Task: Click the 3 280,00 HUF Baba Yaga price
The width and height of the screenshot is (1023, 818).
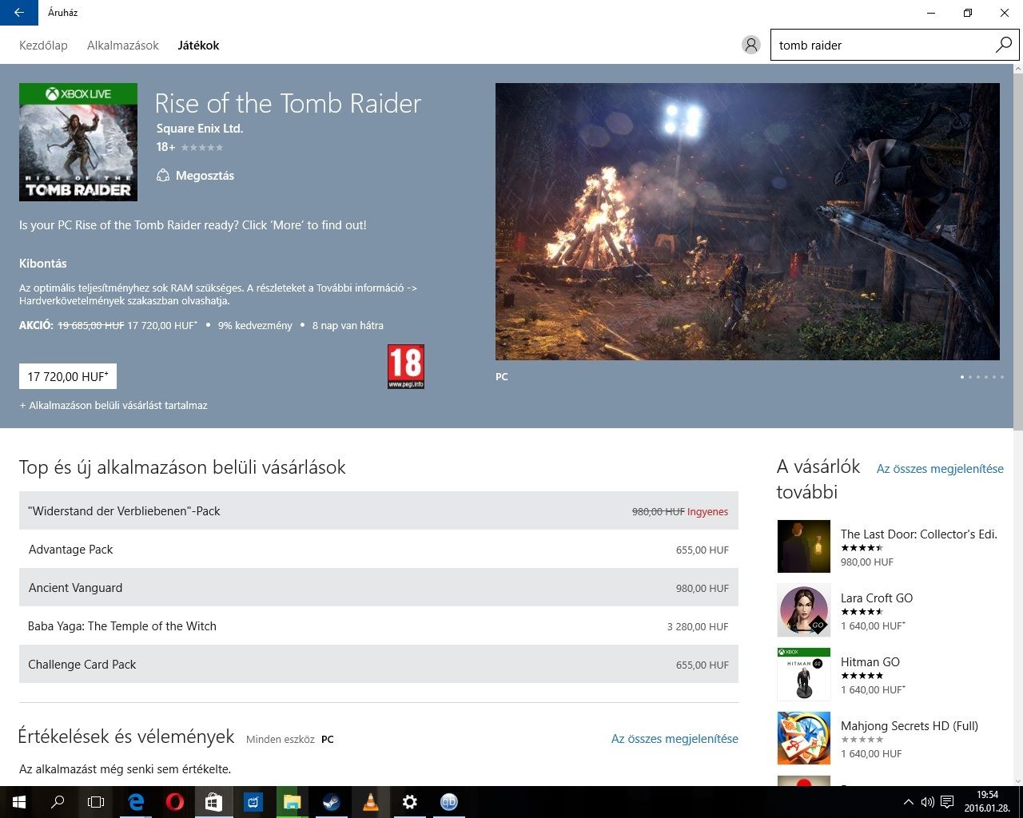Action: pyautogui.click(x=698, y=627)
